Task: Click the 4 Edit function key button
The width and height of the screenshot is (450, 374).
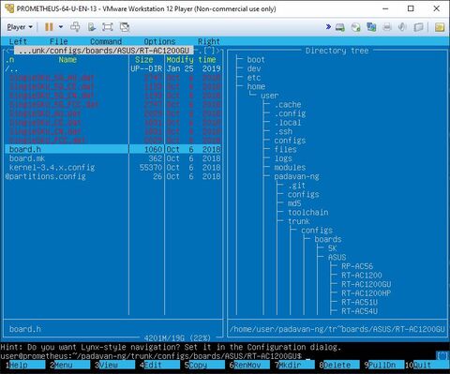Action: [160, 365]
